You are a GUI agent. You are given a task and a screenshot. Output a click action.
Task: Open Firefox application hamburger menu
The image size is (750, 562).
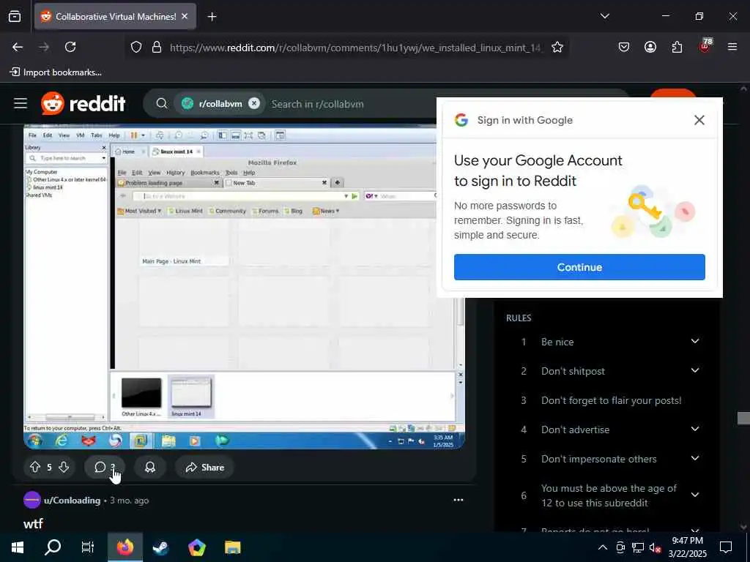[732, 47]
